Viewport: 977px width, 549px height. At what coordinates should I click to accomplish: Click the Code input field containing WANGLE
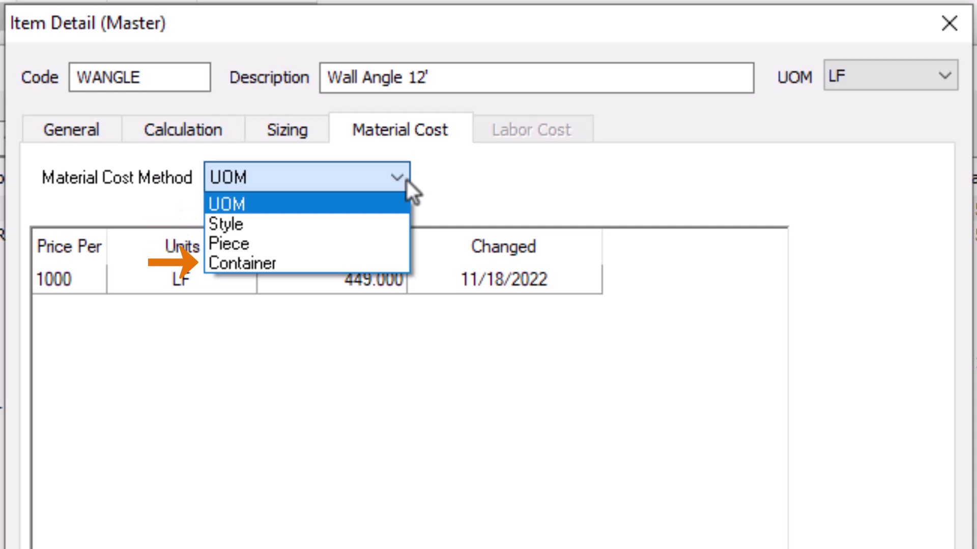pos(139,77)
